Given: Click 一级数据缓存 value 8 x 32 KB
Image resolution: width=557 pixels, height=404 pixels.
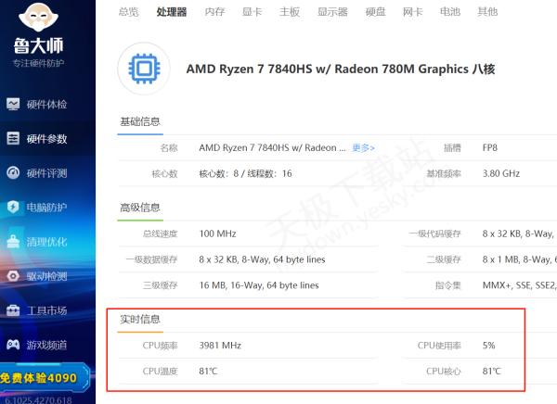Looking at the screenshot, I should [262, 259].
